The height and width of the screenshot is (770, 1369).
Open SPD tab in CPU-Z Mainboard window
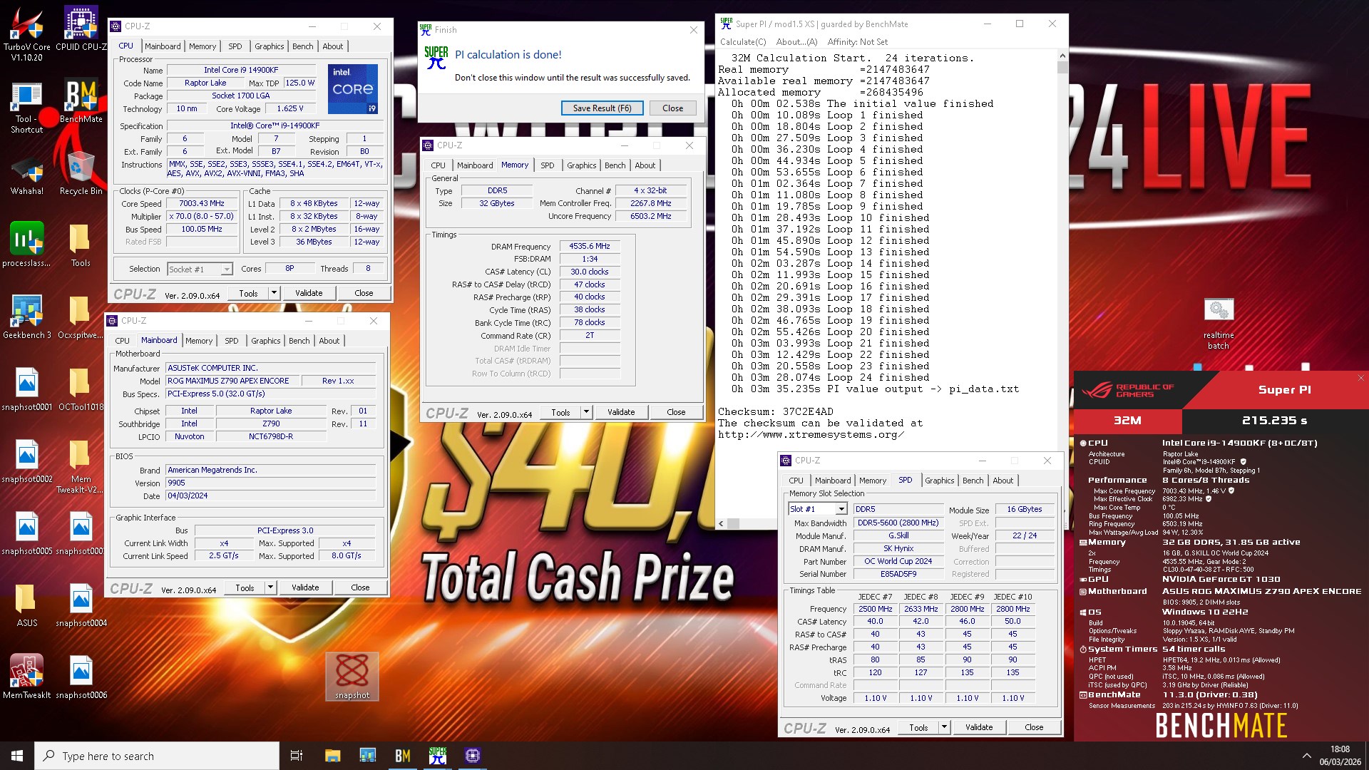point(231,341)
